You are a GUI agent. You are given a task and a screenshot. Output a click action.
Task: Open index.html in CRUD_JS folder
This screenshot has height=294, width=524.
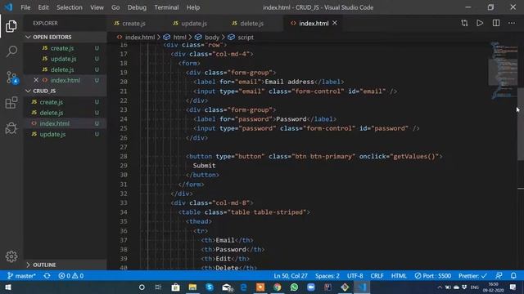pos(65,123)
